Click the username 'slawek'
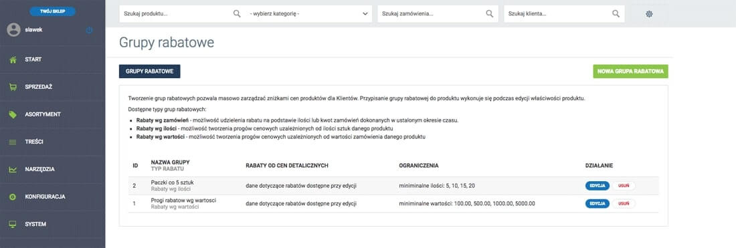The height and width of the screenshot is (248, 736). click(x=34, y=29)
